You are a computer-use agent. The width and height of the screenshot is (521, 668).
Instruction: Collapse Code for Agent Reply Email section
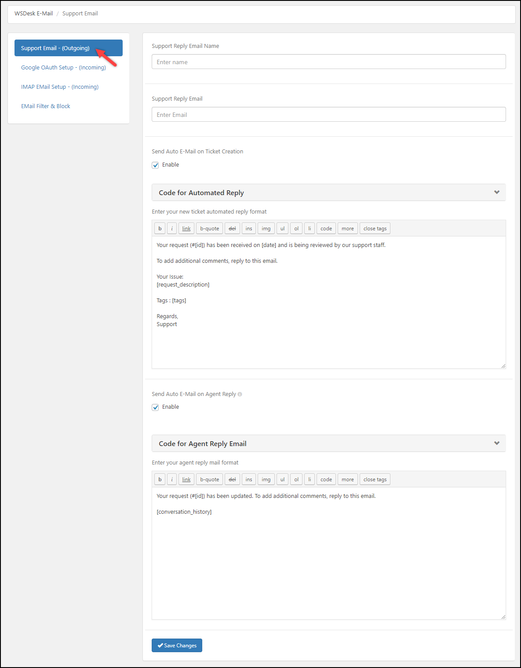[497, 443]
